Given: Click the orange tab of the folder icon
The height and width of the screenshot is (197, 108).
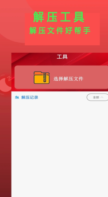Looking at the screenshot, I should [38, 73].
